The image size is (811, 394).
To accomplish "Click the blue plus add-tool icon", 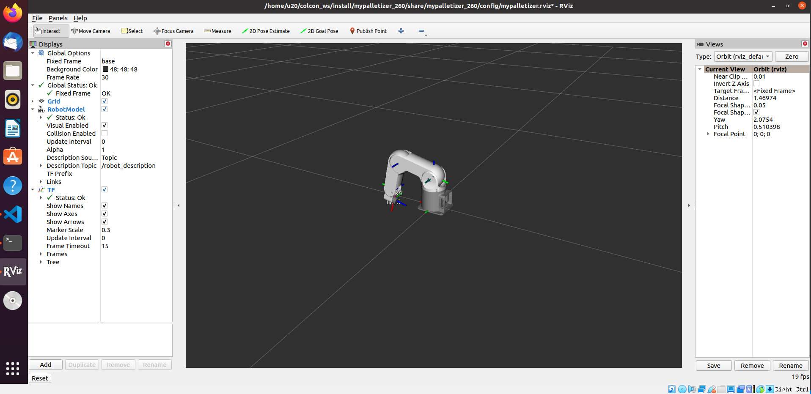I will pyautogui.click(x=401, y=31).
